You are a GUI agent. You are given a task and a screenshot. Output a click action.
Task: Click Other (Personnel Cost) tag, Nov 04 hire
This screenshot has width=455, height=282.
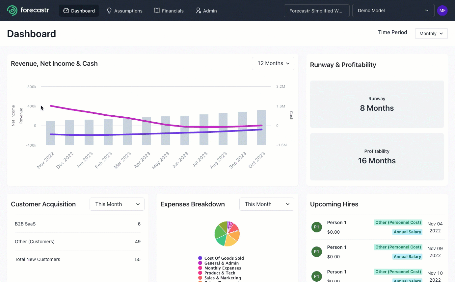point(398,223)
